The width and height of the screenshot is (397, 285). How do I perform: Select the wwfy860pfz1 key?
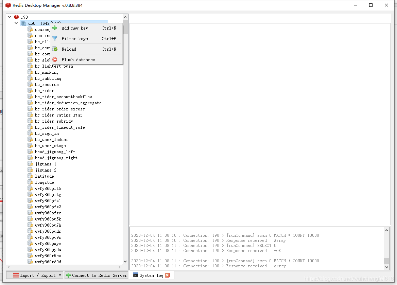(x=48, y=200)
